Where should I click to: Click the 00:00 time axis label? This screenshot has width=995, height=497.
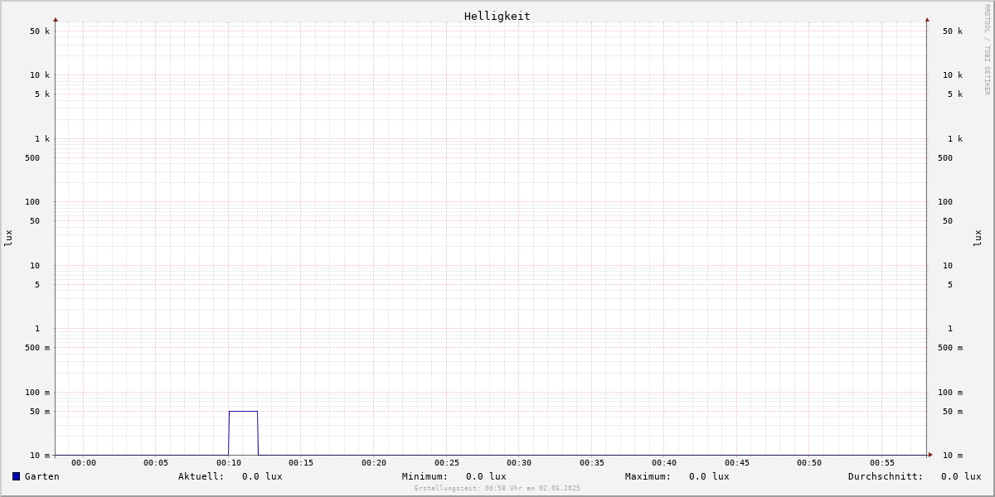click(84, 463)
